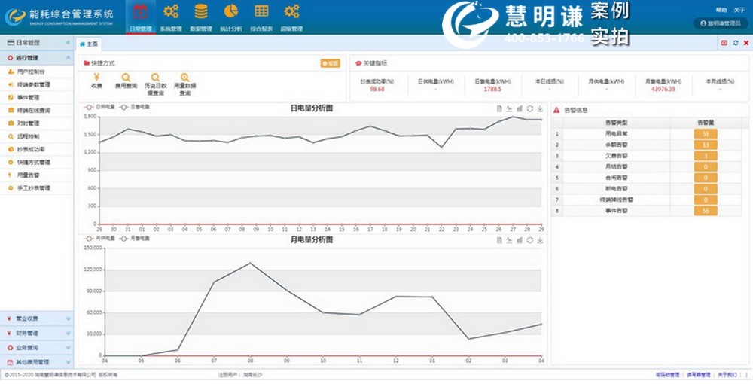
Task: Click the 用电异常 alarm count badge 51
Action: point(705,134)
